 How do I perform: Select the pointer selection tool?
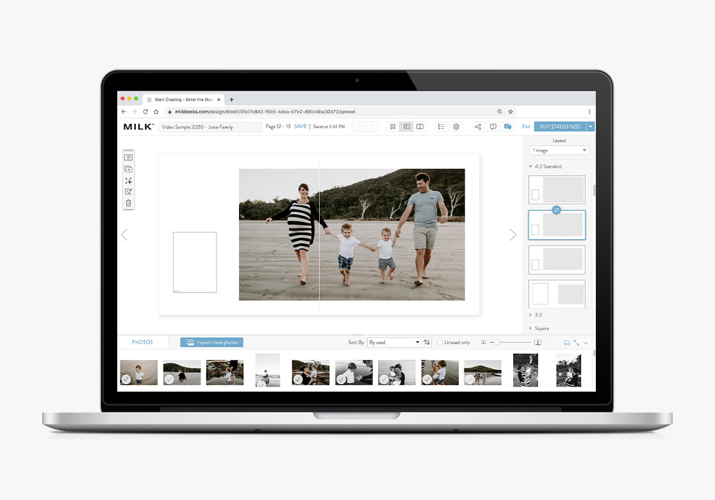click(x=129, y=181)
